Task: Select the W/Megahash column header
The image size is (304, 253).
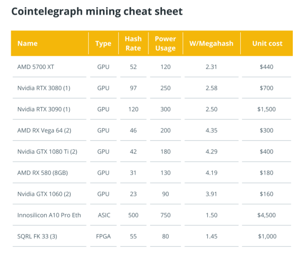Action: click(x=211, y=43)
